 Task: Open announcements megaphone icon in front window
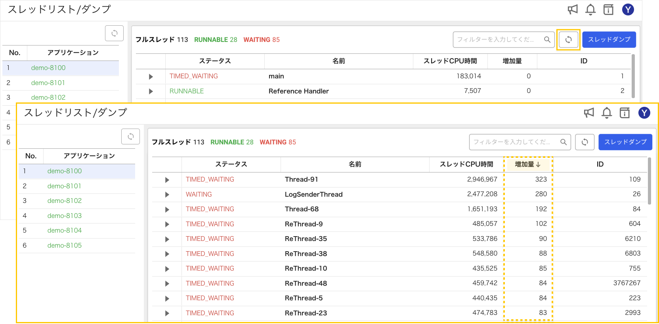589,113
